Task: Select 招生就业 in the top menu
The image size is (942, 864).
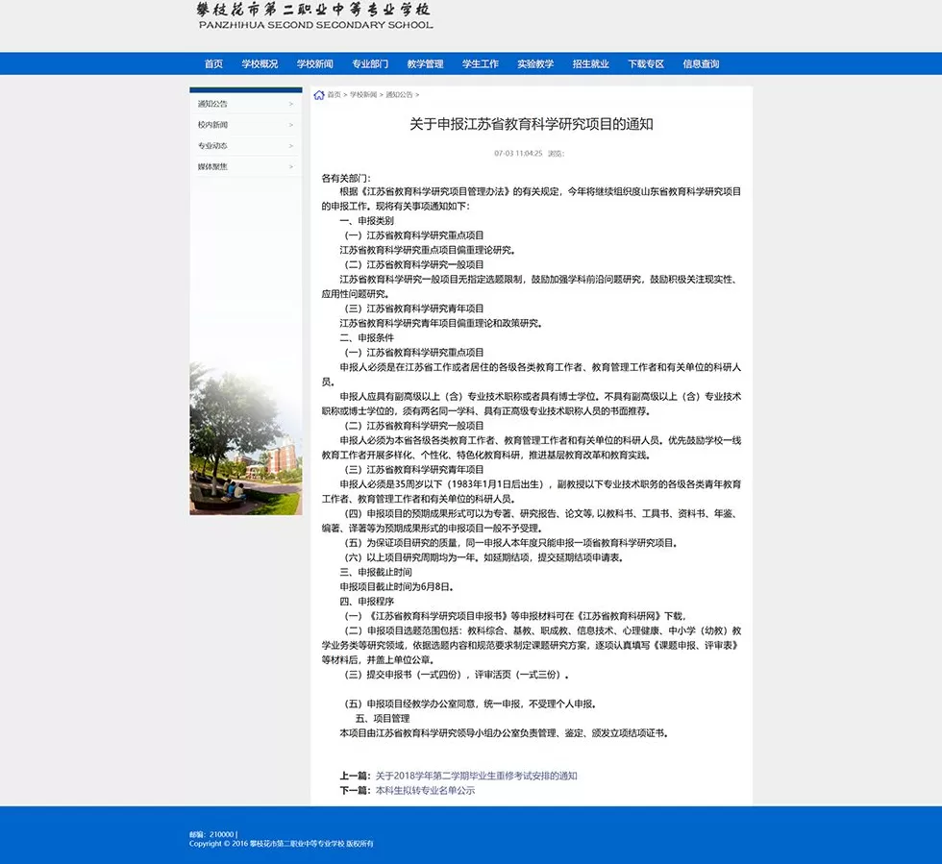Action: [590, 63]
